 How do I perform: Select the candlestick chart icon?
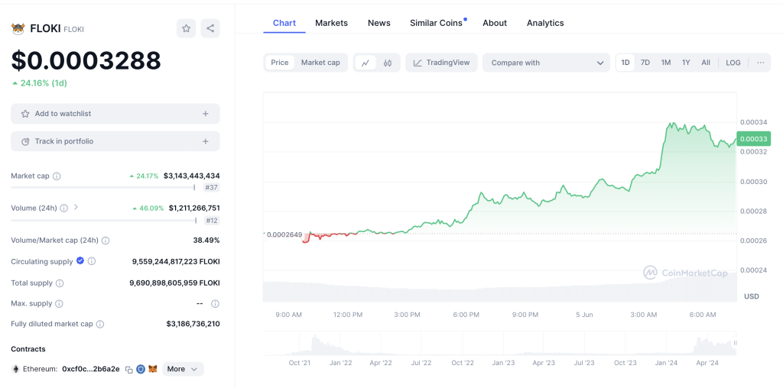pos(388,63)
